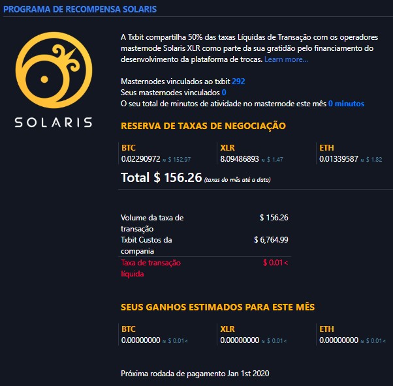This screenshot has width=393, height=386.
Task: Click the estimated XLR earnings 0.00000000
Action: click(240, 340)
